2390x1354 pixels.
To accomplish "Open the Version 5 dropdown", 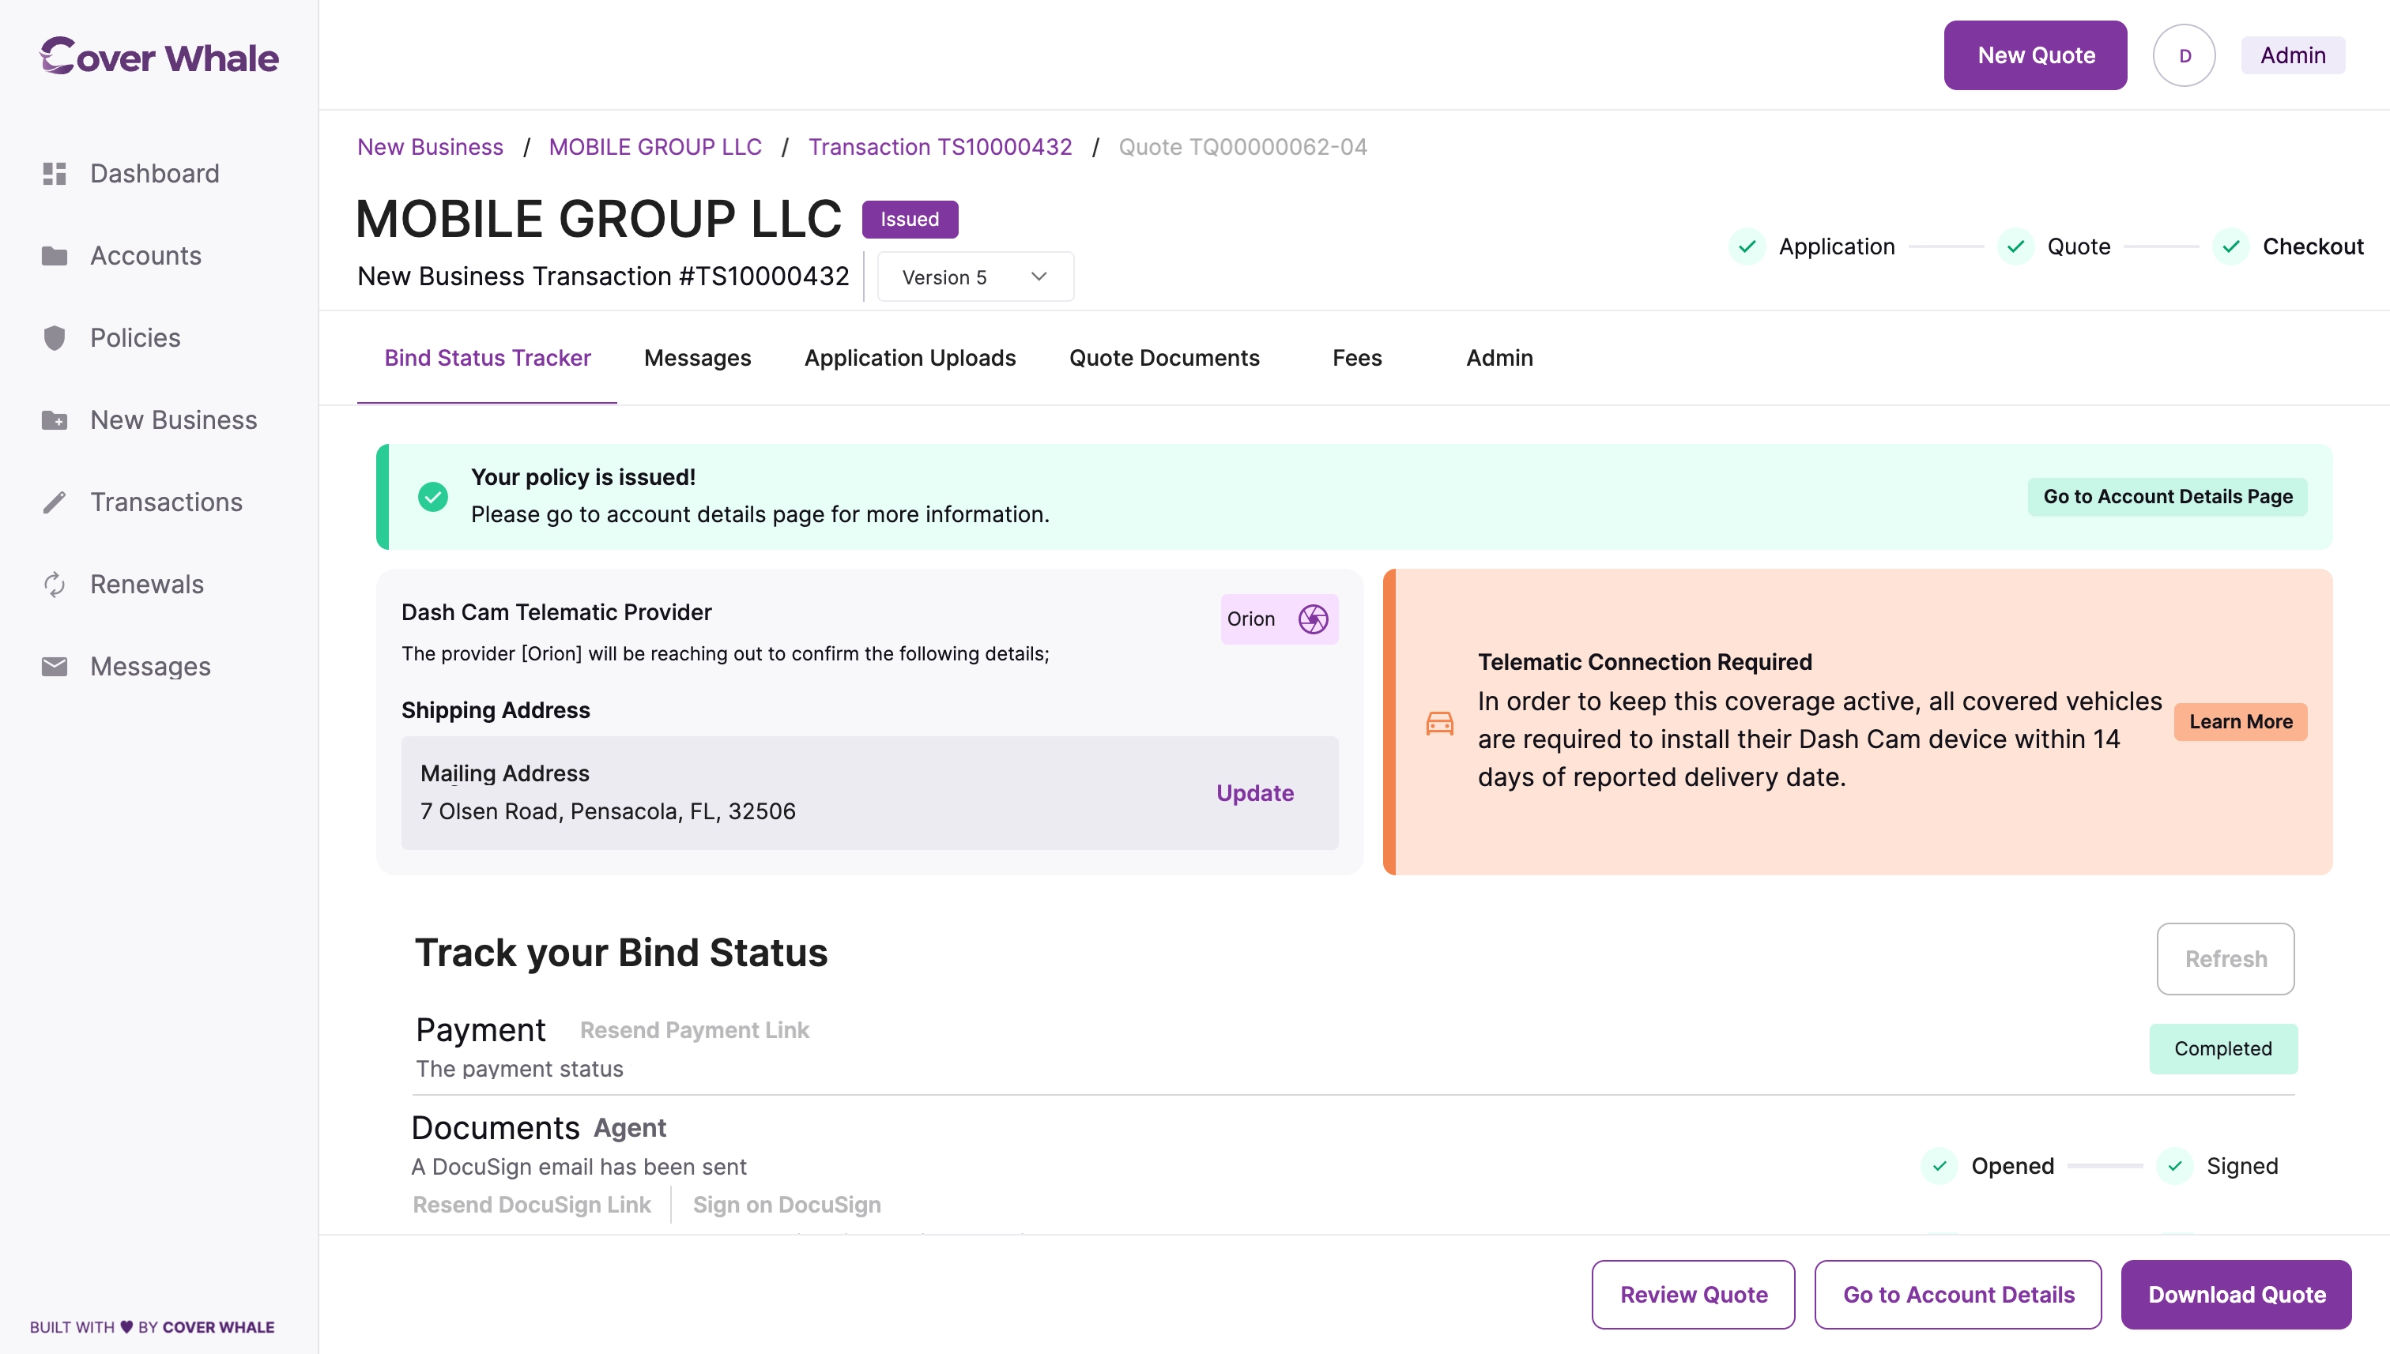I will tap(975, 277).
